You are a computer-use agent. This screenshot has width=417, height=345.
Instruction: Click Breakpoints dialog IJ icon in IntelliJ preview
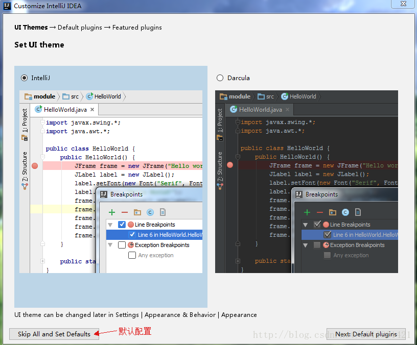[103, 194]
